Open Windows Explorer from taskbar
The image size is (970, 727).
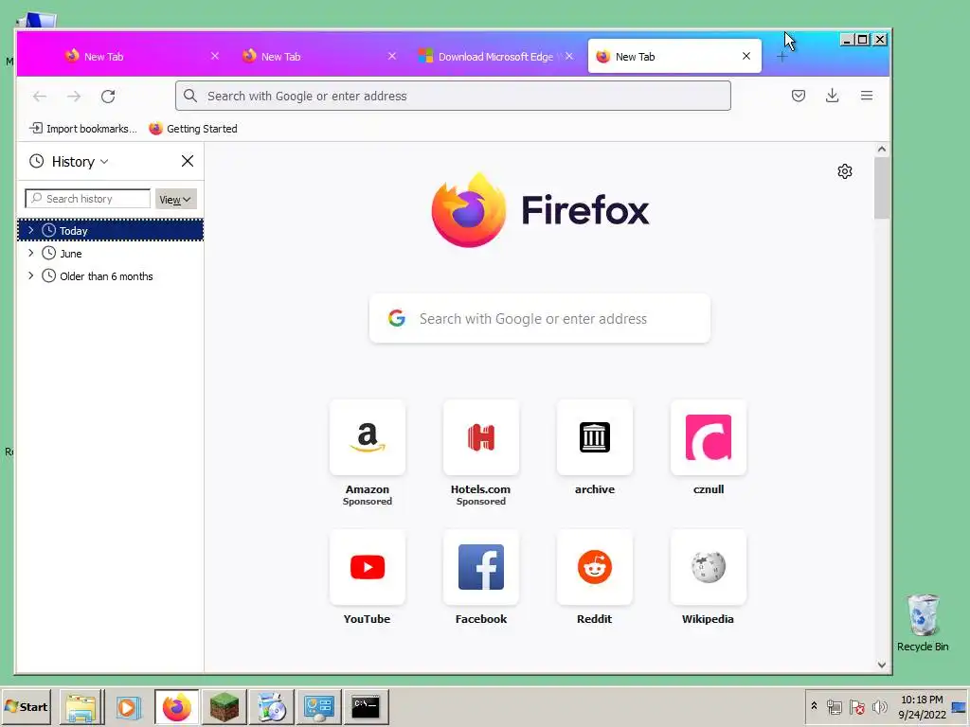tap(81, 706)
